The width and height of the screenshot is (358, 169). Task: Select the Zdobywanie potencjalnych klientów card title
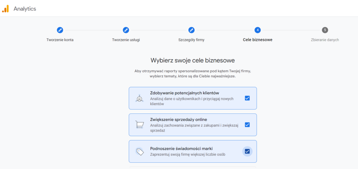coord(185,93)
